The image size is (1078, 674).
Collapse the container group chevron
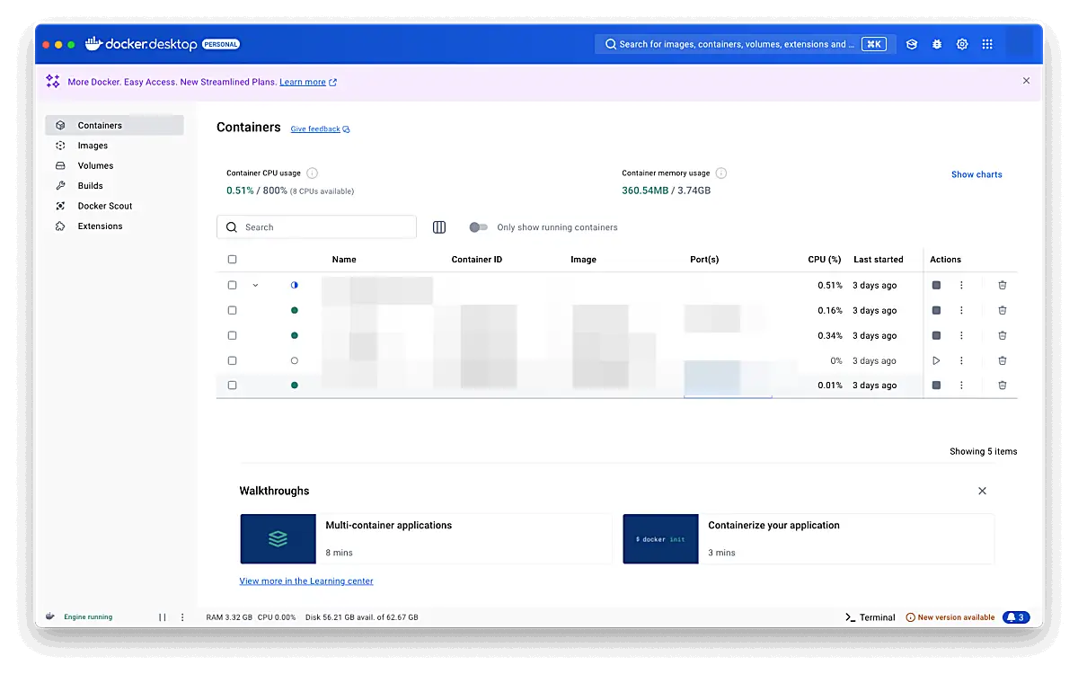pyautogui.click(x=255, y=285)
